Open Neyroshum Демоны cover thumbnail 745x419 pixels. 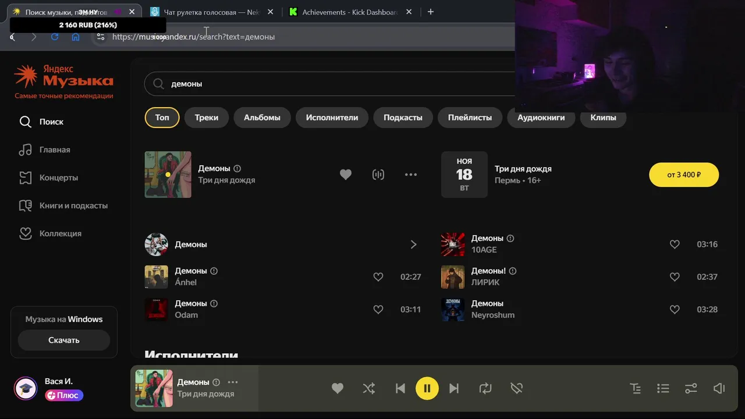(453, 310)
